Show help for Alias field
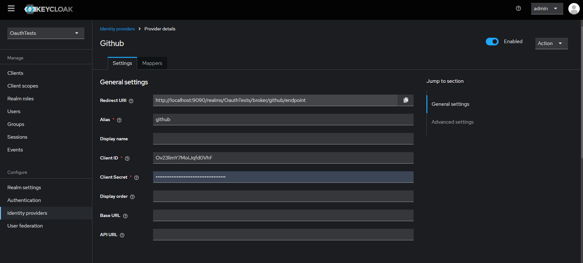The height and width of the screenshot is (263, 583). pos(119,120)
